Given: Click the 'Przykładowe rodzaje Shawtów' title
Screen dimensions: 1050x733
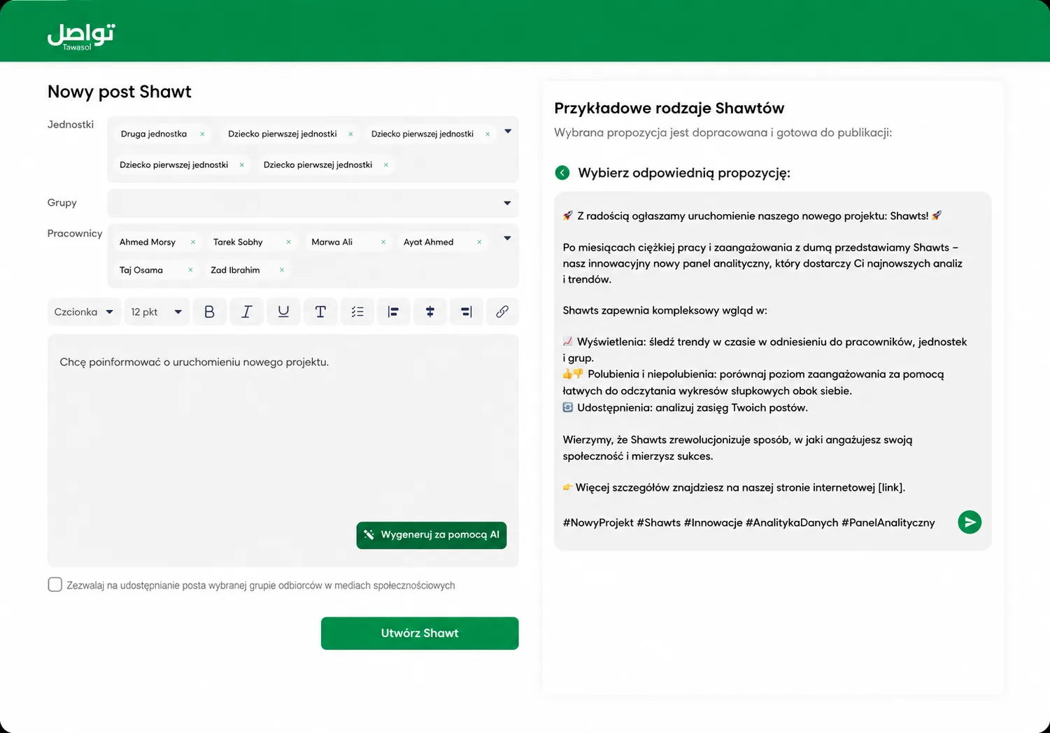Looking at the screenshot, I should [x=669, y=109].
